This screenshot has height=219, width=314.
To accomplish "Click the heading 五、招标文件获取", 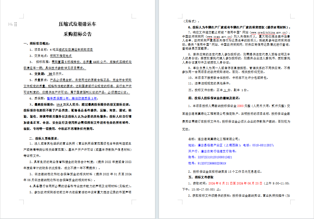I will (201, 177).
